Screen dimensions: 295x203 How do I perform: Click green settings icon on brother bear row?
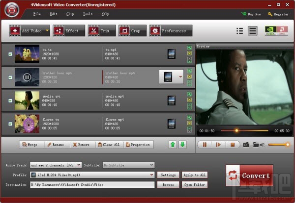pos(189,71)
